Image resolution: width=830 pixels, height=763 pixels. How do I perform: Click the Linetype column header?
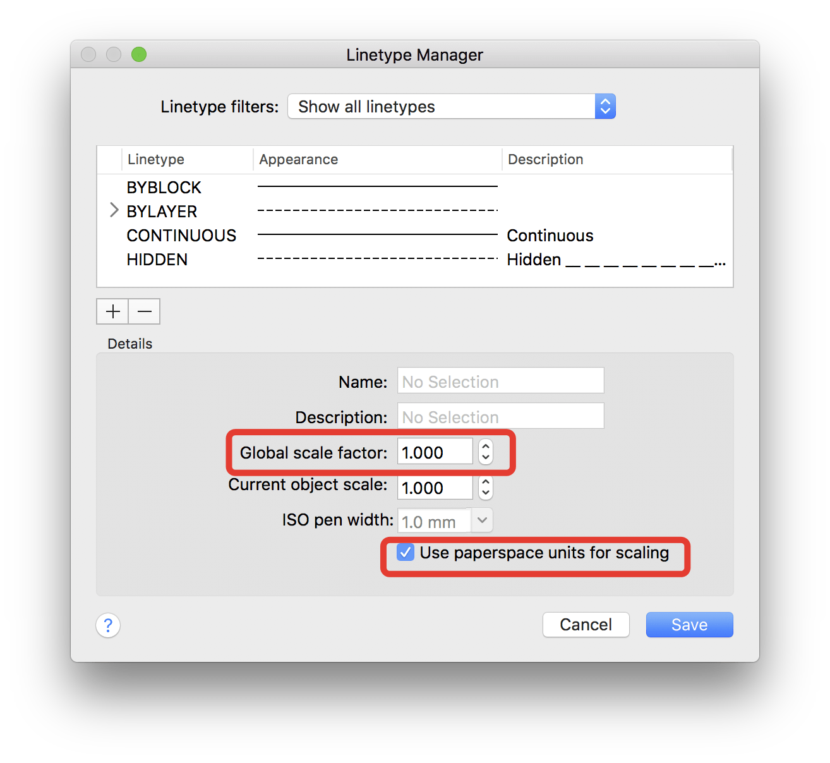pos(155,159)
